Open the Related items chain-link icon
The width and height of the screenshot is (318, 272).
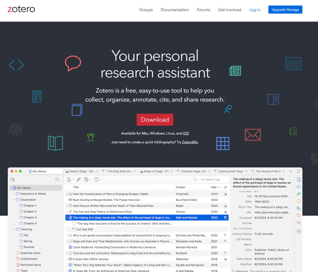(299, 222)
